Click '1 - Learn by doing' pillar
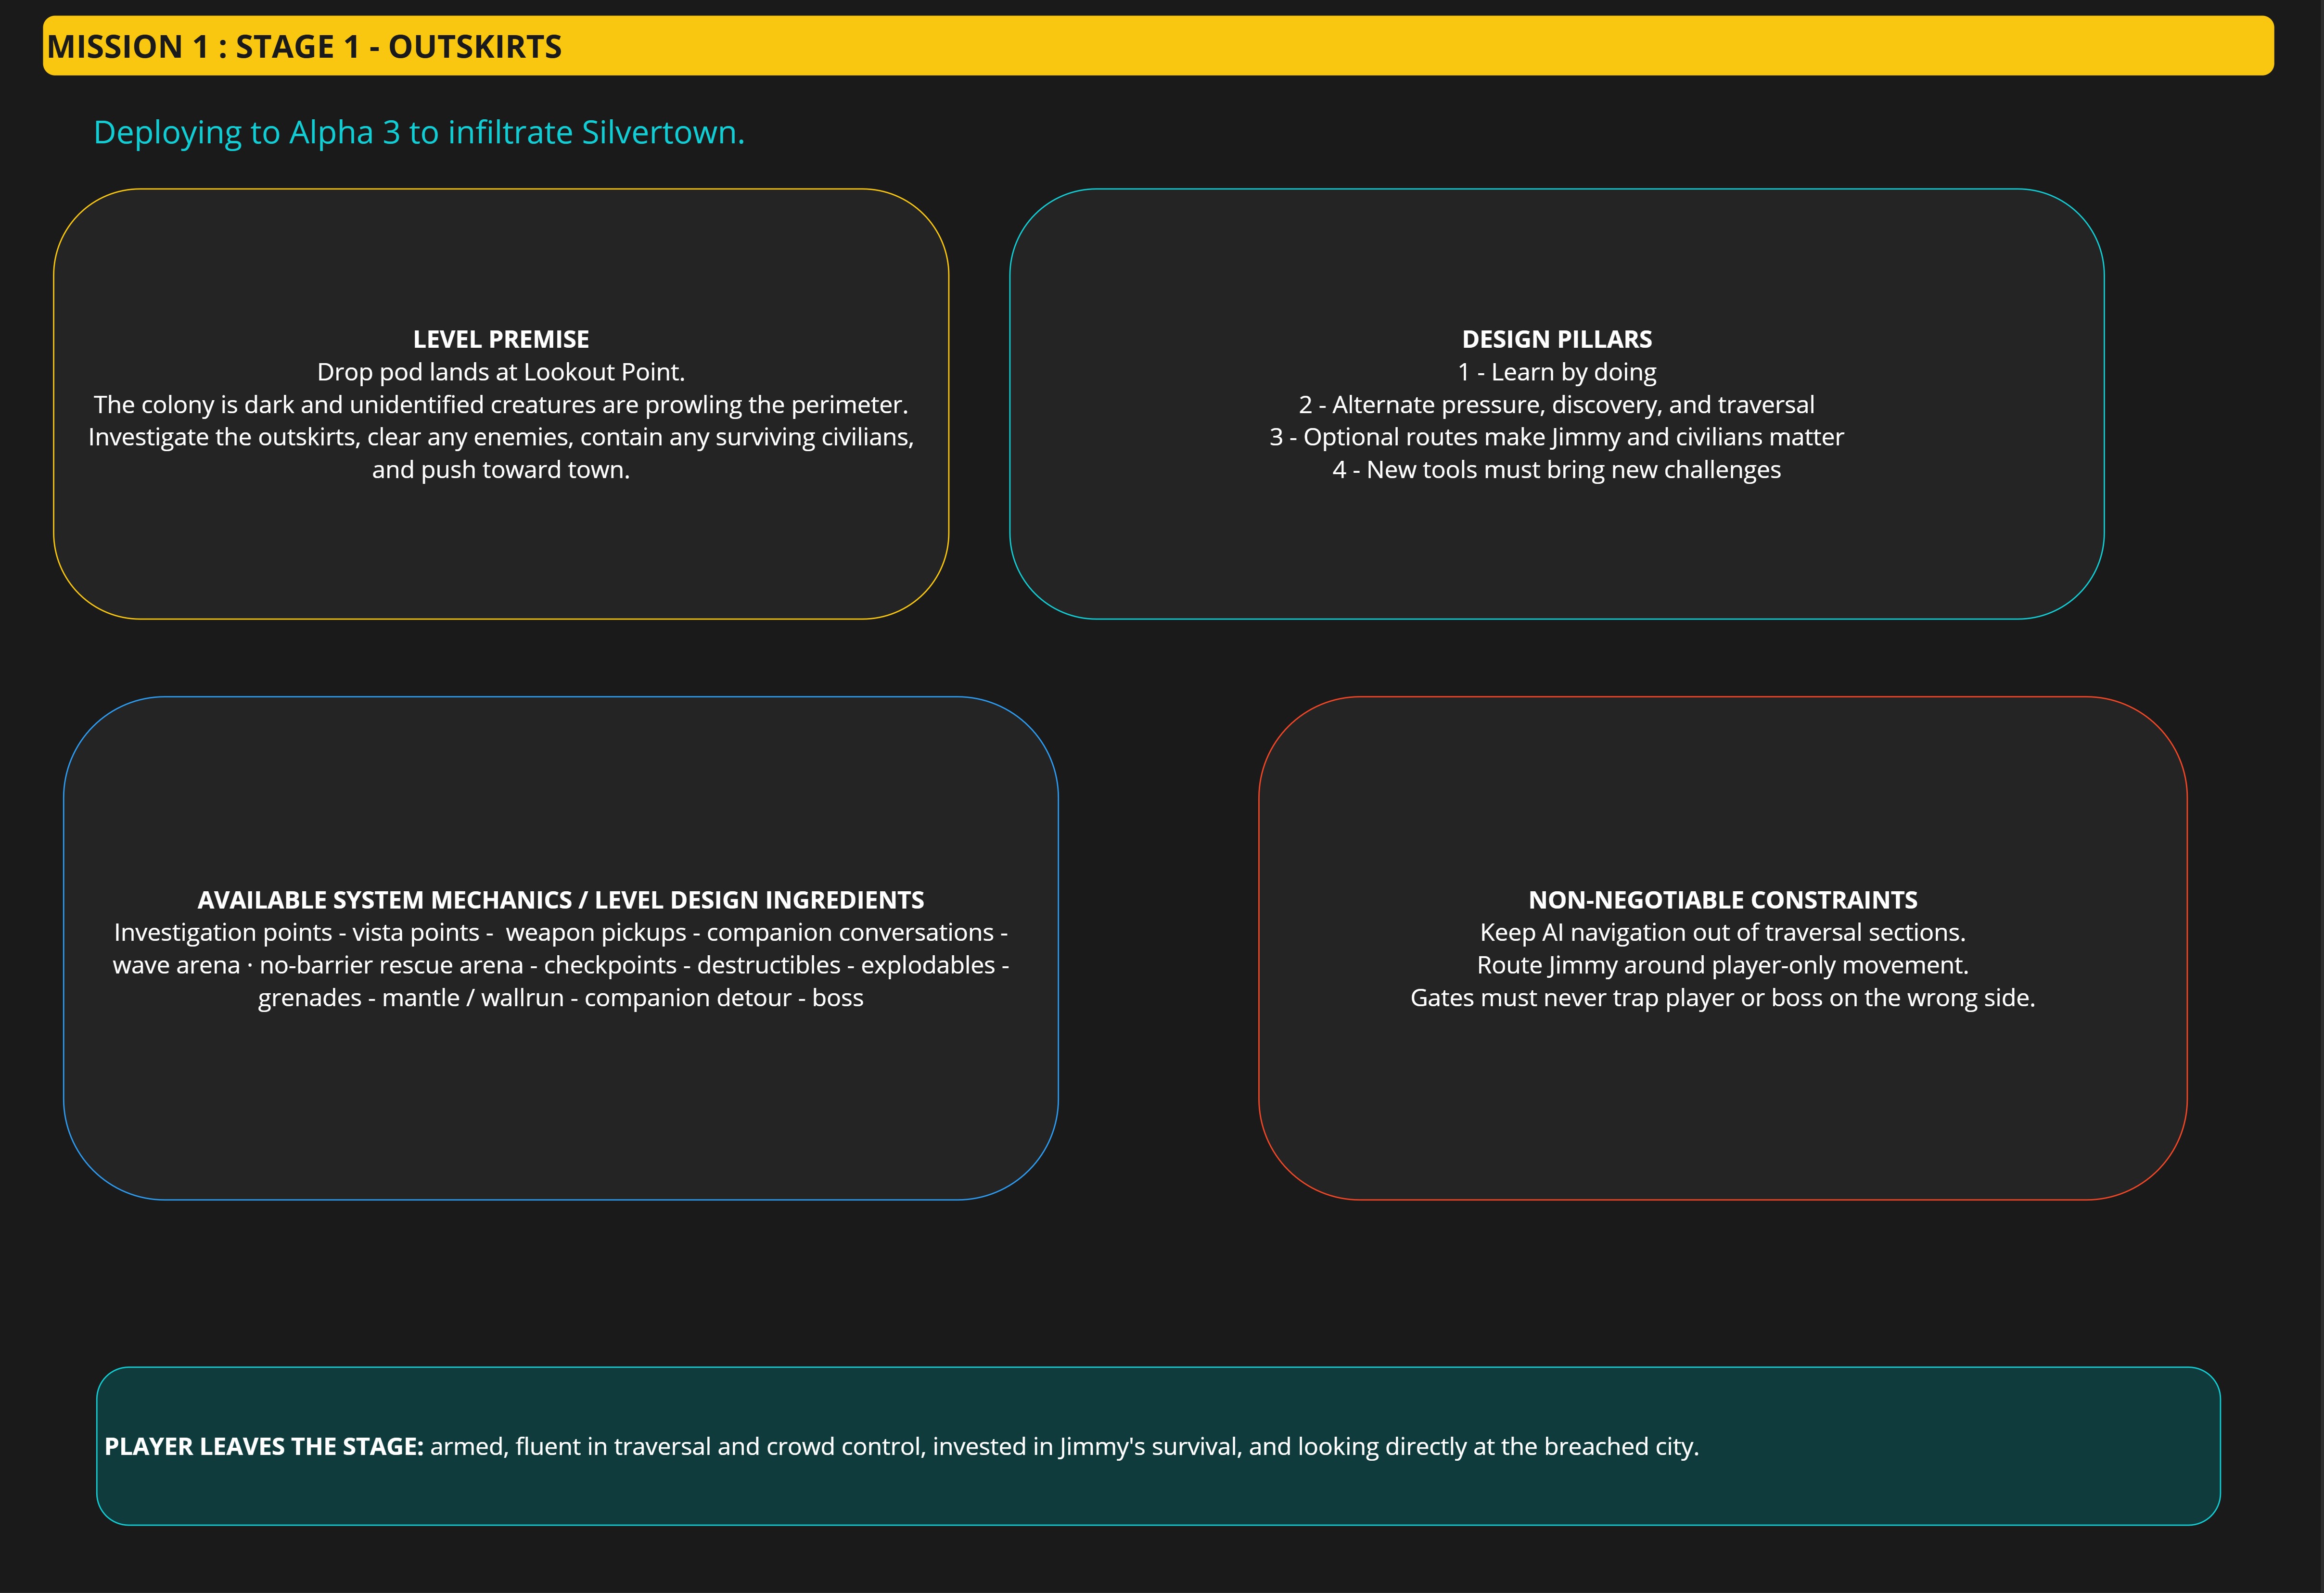Viewport: 2324px width, 1593px height. pyautogui.click(x=1557, y=372)
